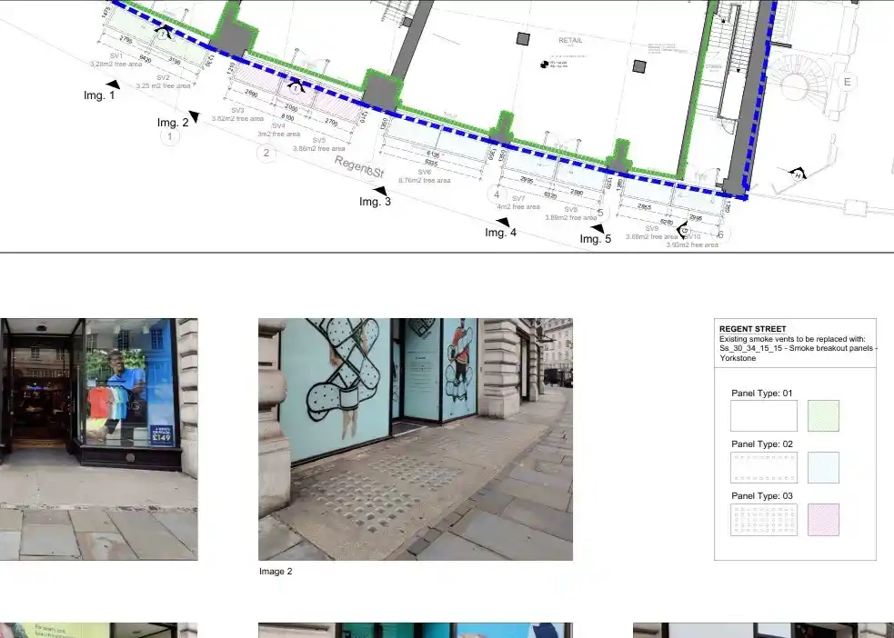Click the Img. 2 viewpoint arrow marker
This screenshot has width=894, height=638.
(x=192, y=116)
